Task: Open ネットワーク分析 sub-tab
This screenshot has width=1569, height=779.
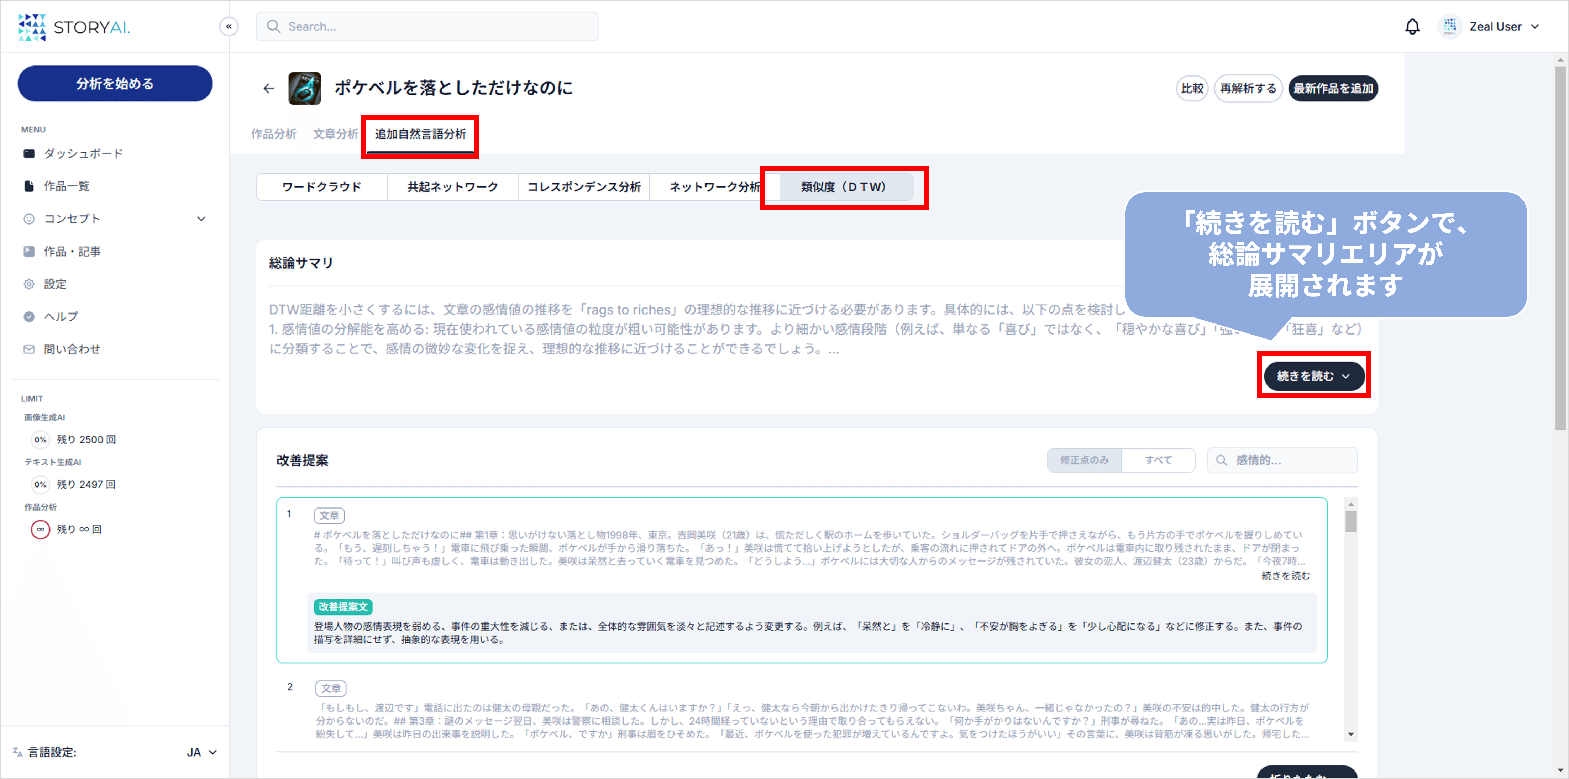Action: point(714,187)
